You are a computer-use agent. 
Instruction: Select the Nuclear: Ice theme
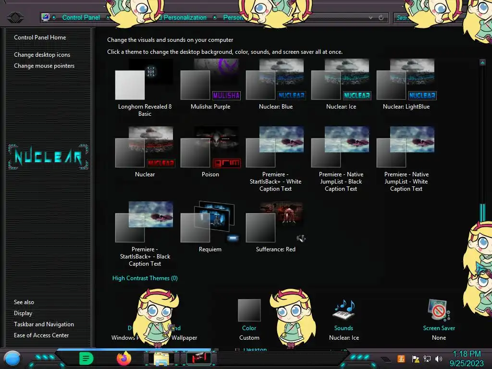(341, 85)
